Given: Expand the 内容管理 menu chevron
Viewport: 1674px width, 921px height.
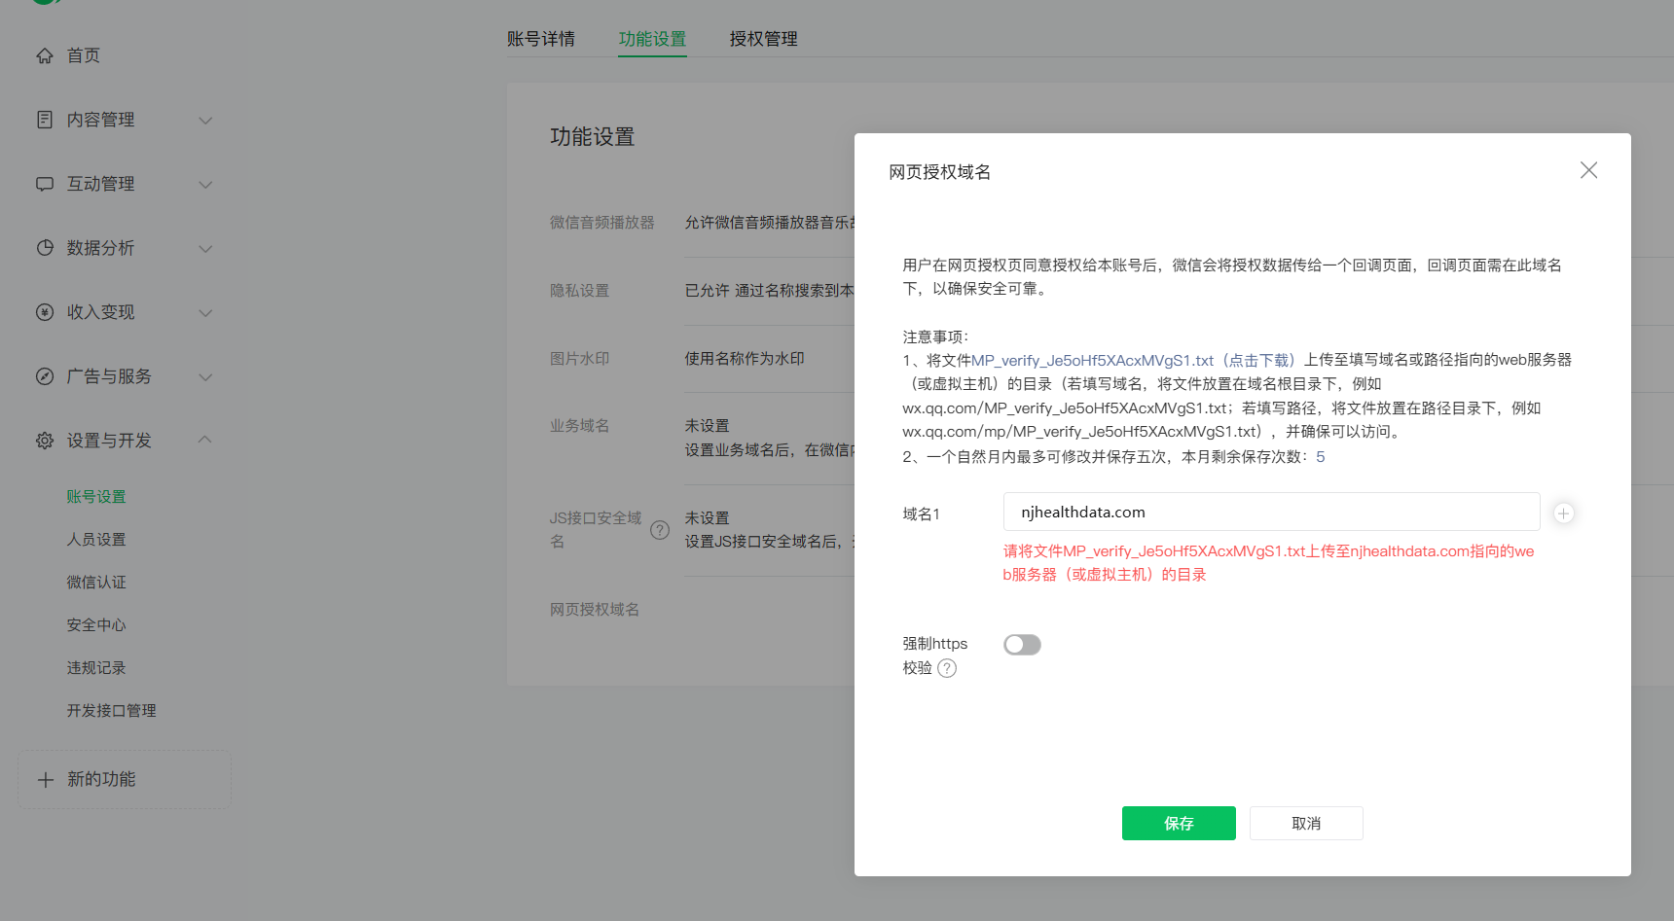Looking at the screenshot, I should 205,121.
